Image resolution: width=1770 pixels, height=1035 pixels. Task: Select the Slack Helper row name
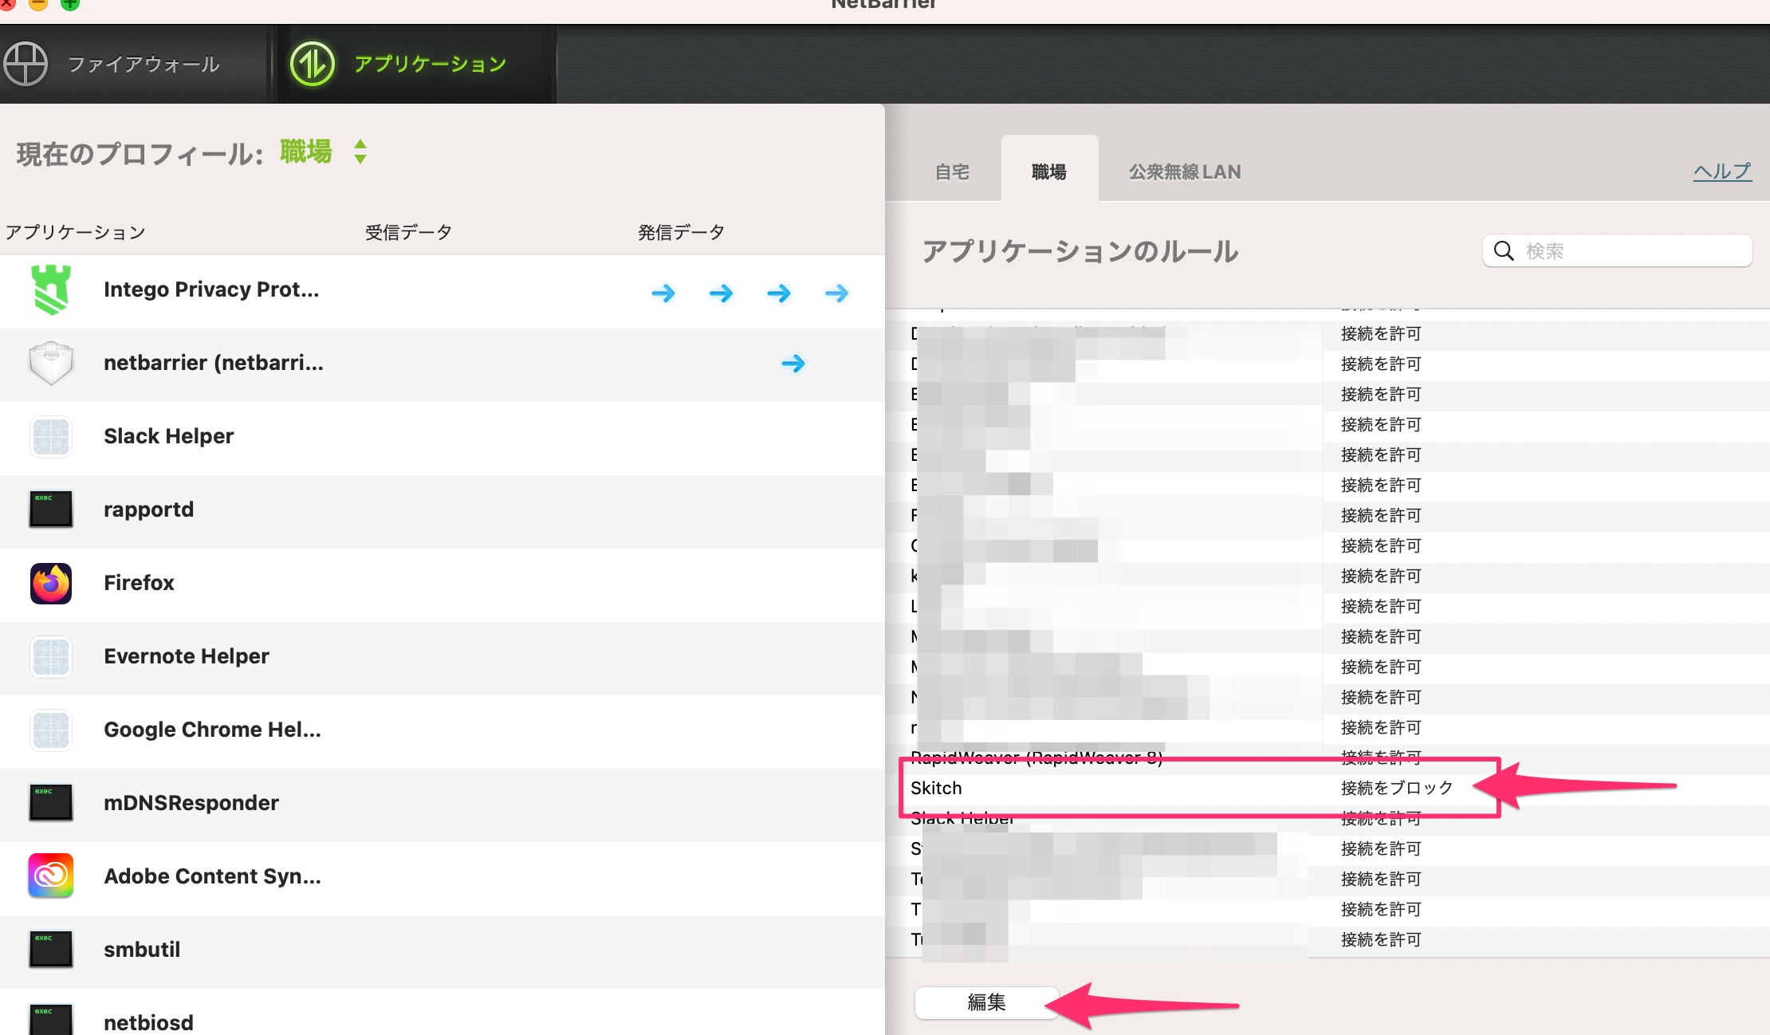point(168,436)
